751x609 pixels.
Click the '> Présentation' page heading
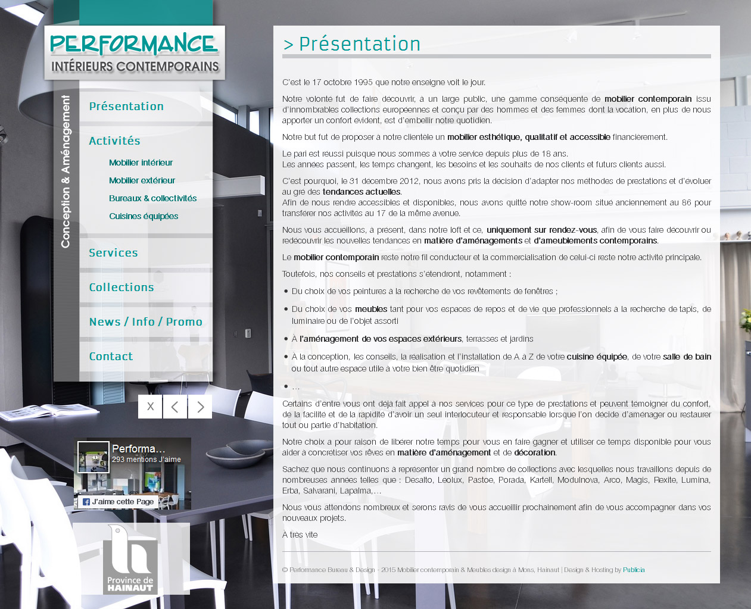[x=352, y=44]
